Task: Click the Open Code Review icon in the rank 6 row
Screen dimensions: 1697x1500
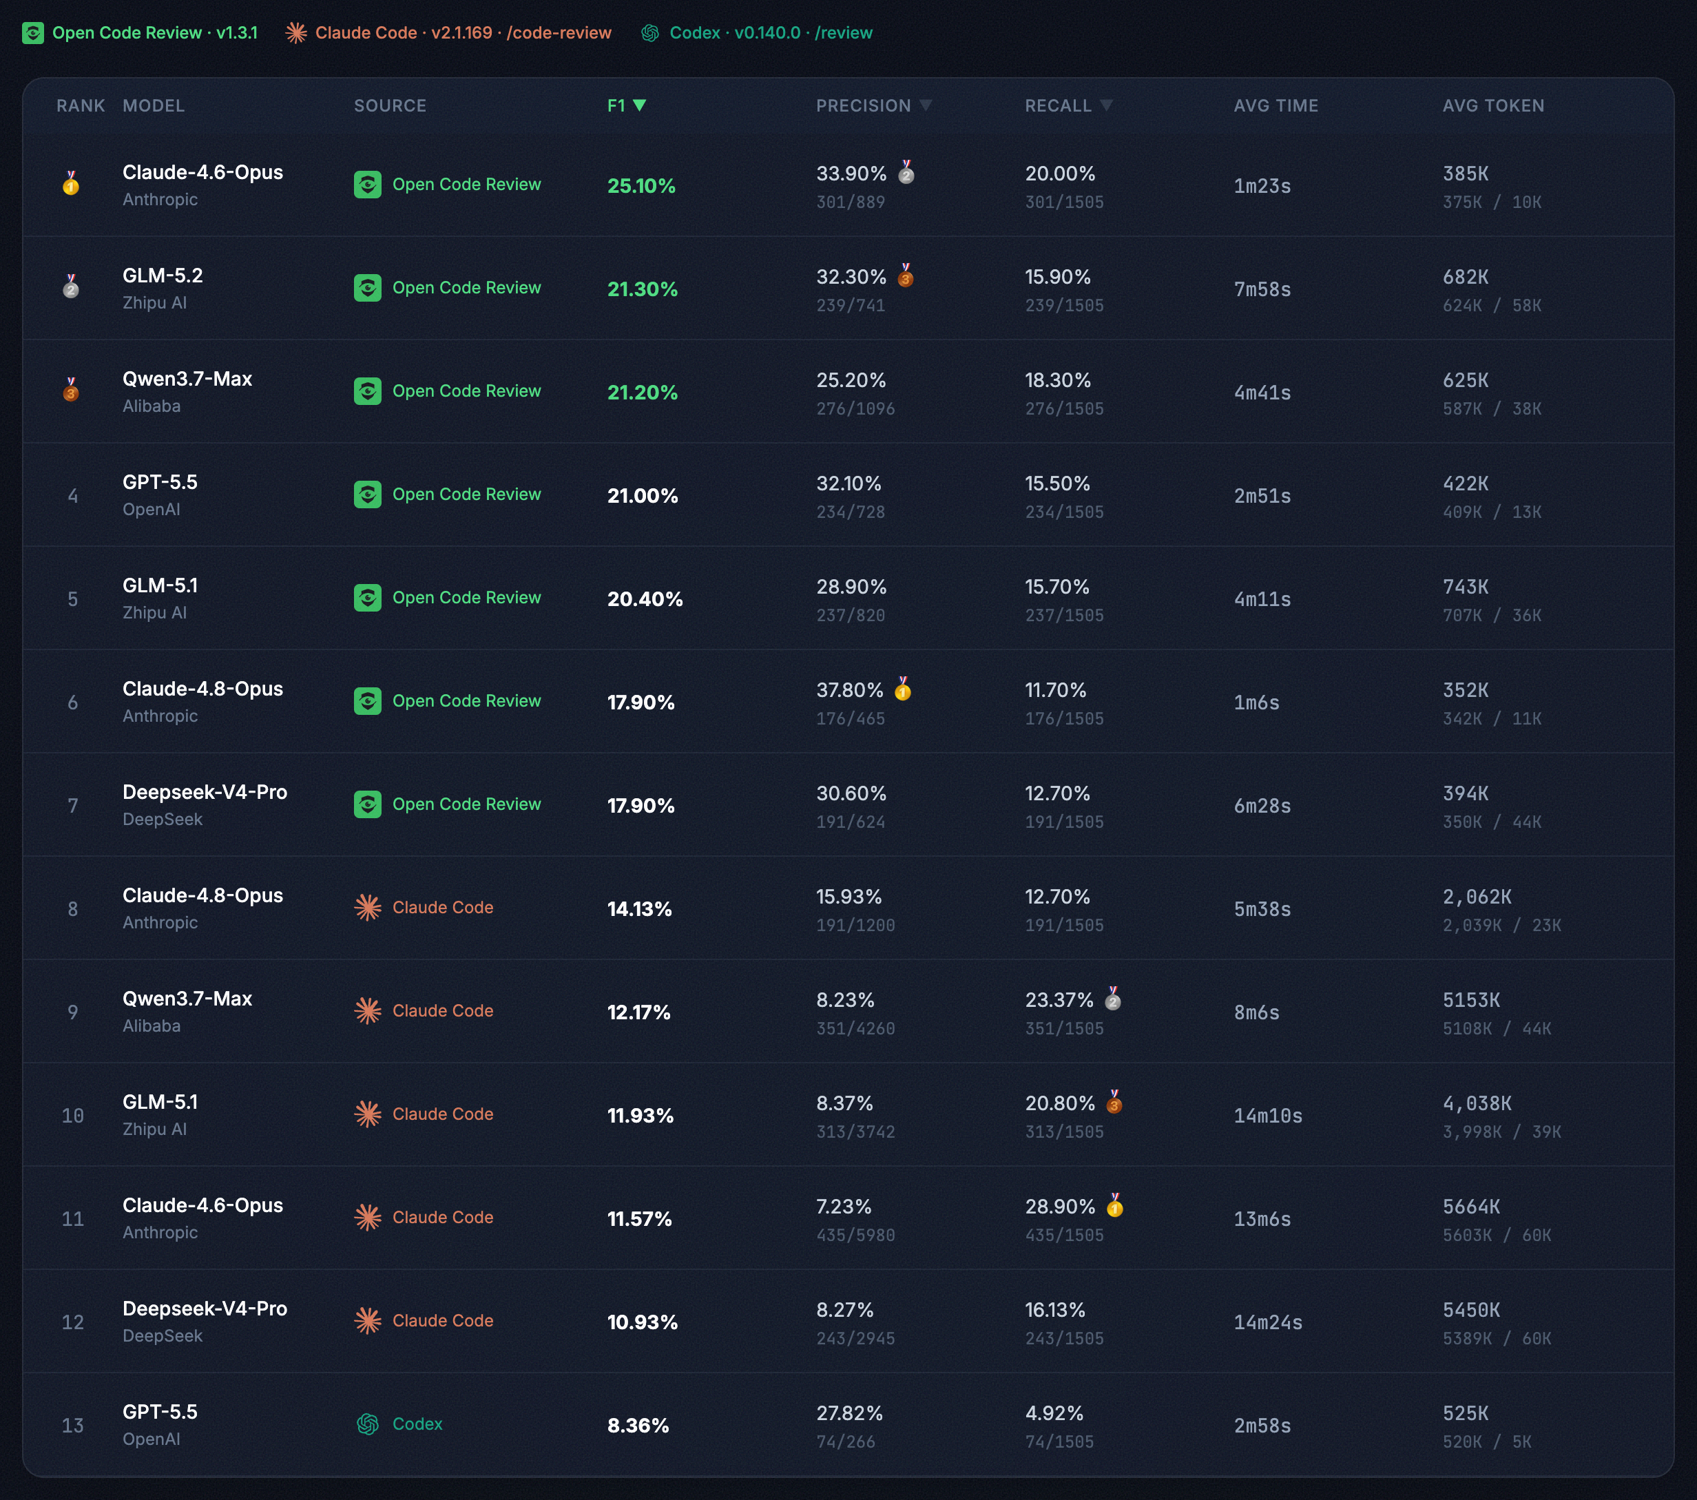Action: pyautogui.click(x=368, y=701)
